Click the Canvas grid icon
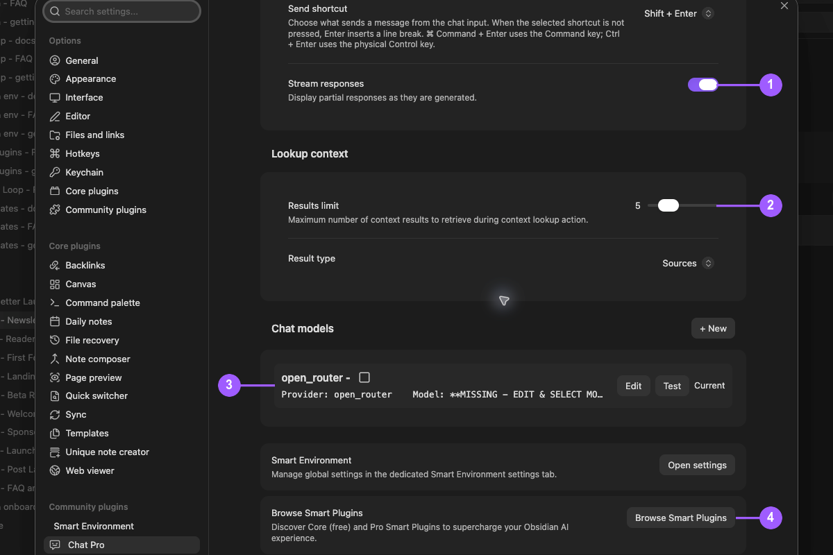This screenshot has width=833, height=555. 55,284
